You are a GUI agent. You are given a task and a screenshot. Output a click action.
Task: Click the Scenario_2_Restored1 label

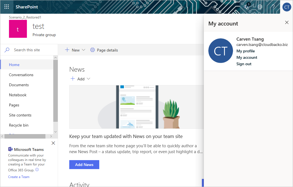point(25,17)
